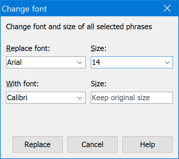Open Help for this dialog
Viewport: 179px width, 159px height.
147,144
